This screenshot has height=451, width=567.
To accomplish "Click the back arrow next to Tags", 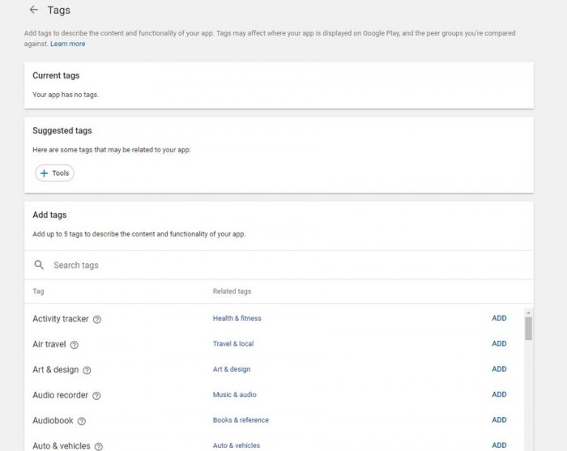I will (33, 11).
